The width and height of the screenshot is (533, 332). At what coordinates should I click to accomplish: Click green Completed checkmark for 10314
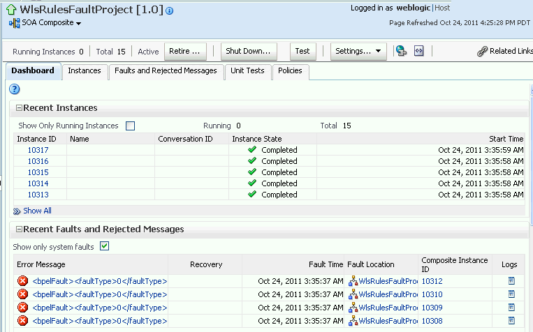coord(252,183)
